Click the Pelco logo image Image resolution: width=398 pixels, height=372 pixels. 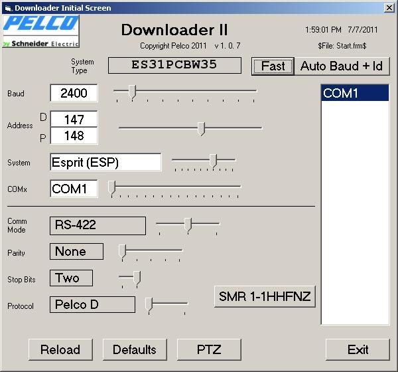(41, 31)
